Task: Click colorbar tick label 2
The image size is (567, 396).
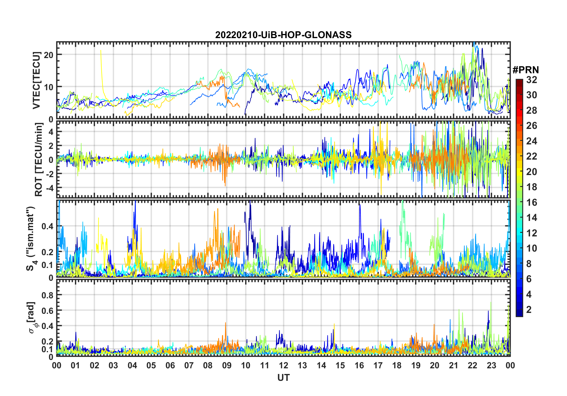Action: coord(529,310)
